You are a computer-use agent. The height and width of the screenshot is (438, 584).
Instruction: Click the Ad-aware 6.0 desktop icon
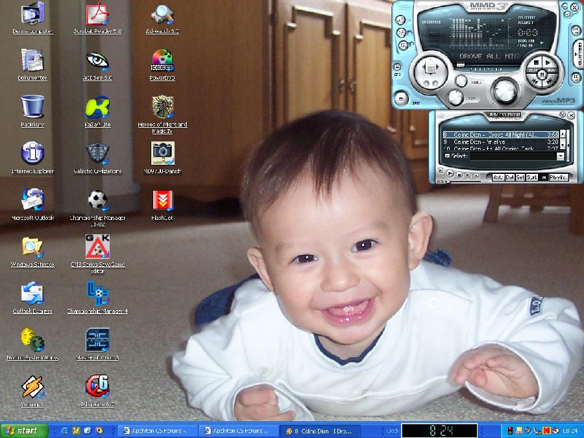coord(97,386)
